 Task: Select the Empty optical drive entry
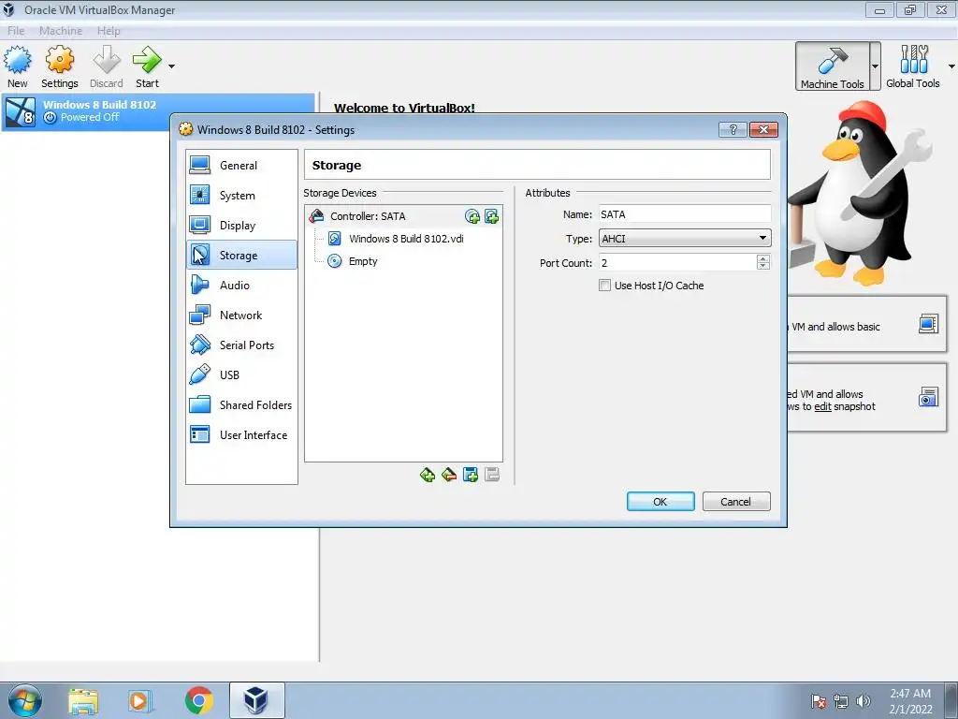[x=403, y=261]
